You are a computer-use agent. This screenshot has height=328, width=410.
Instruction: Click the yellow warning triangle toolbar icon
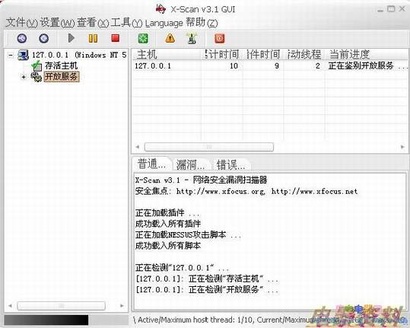(x=170, y=38)
